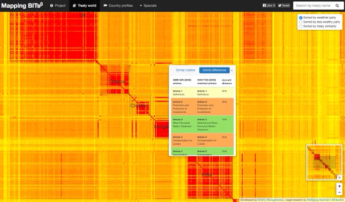345x202 pixels.
Task: Zoom out with the minus button
Action: click(x=339, y=192)
